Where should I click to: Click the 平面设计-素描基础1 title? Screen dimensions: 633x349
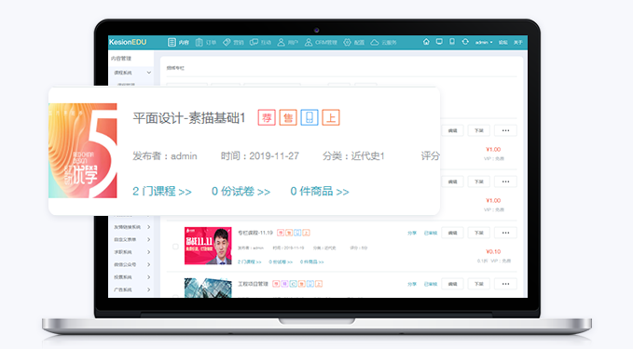pyautogui.click(x=189, y=117)
